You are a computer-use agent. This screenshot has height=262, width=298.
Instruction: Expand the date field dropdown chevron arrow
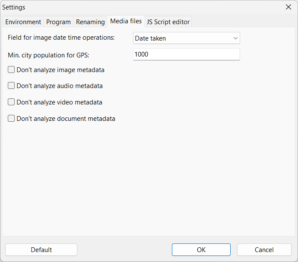(235, 38)
